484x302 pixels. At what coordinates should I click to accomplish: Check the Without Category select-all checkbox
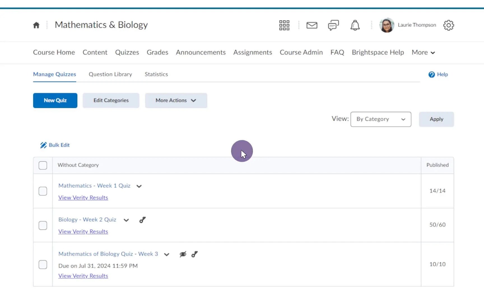tap(43, 165)
